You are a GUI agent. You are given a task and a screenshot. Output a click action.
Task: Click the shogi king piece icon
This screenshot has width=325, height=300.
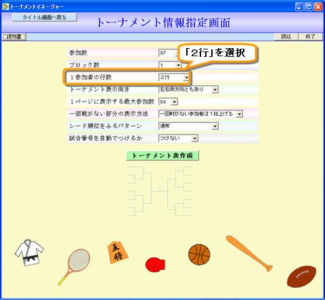click(117, 253)
